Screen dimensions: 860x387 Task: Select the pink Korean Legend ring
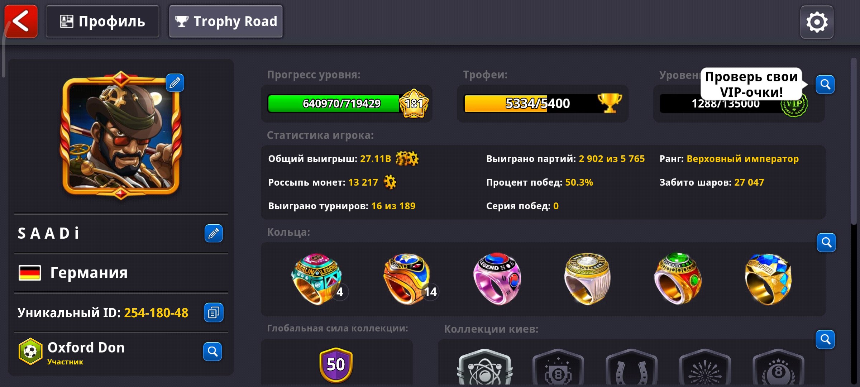(x=497, y=279)
